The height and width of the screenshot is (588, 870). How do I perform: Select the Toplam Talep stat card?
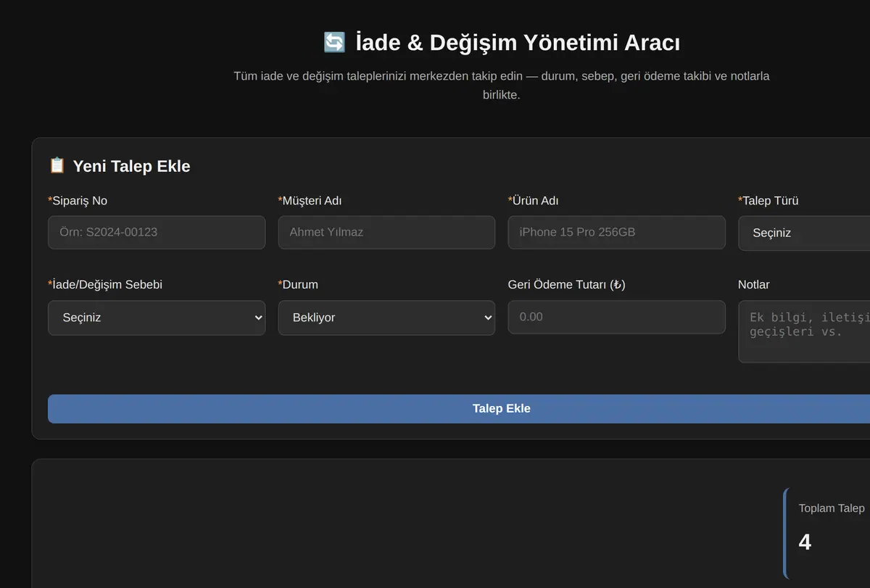tap(826, 533)
